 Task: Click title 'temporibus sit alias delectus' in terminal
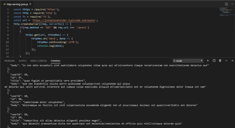pyautogui.click(x=45, y=121)
